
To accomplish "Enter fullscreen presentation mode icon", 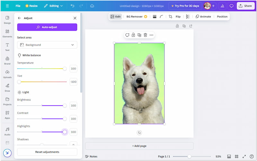I will (244, 157).
